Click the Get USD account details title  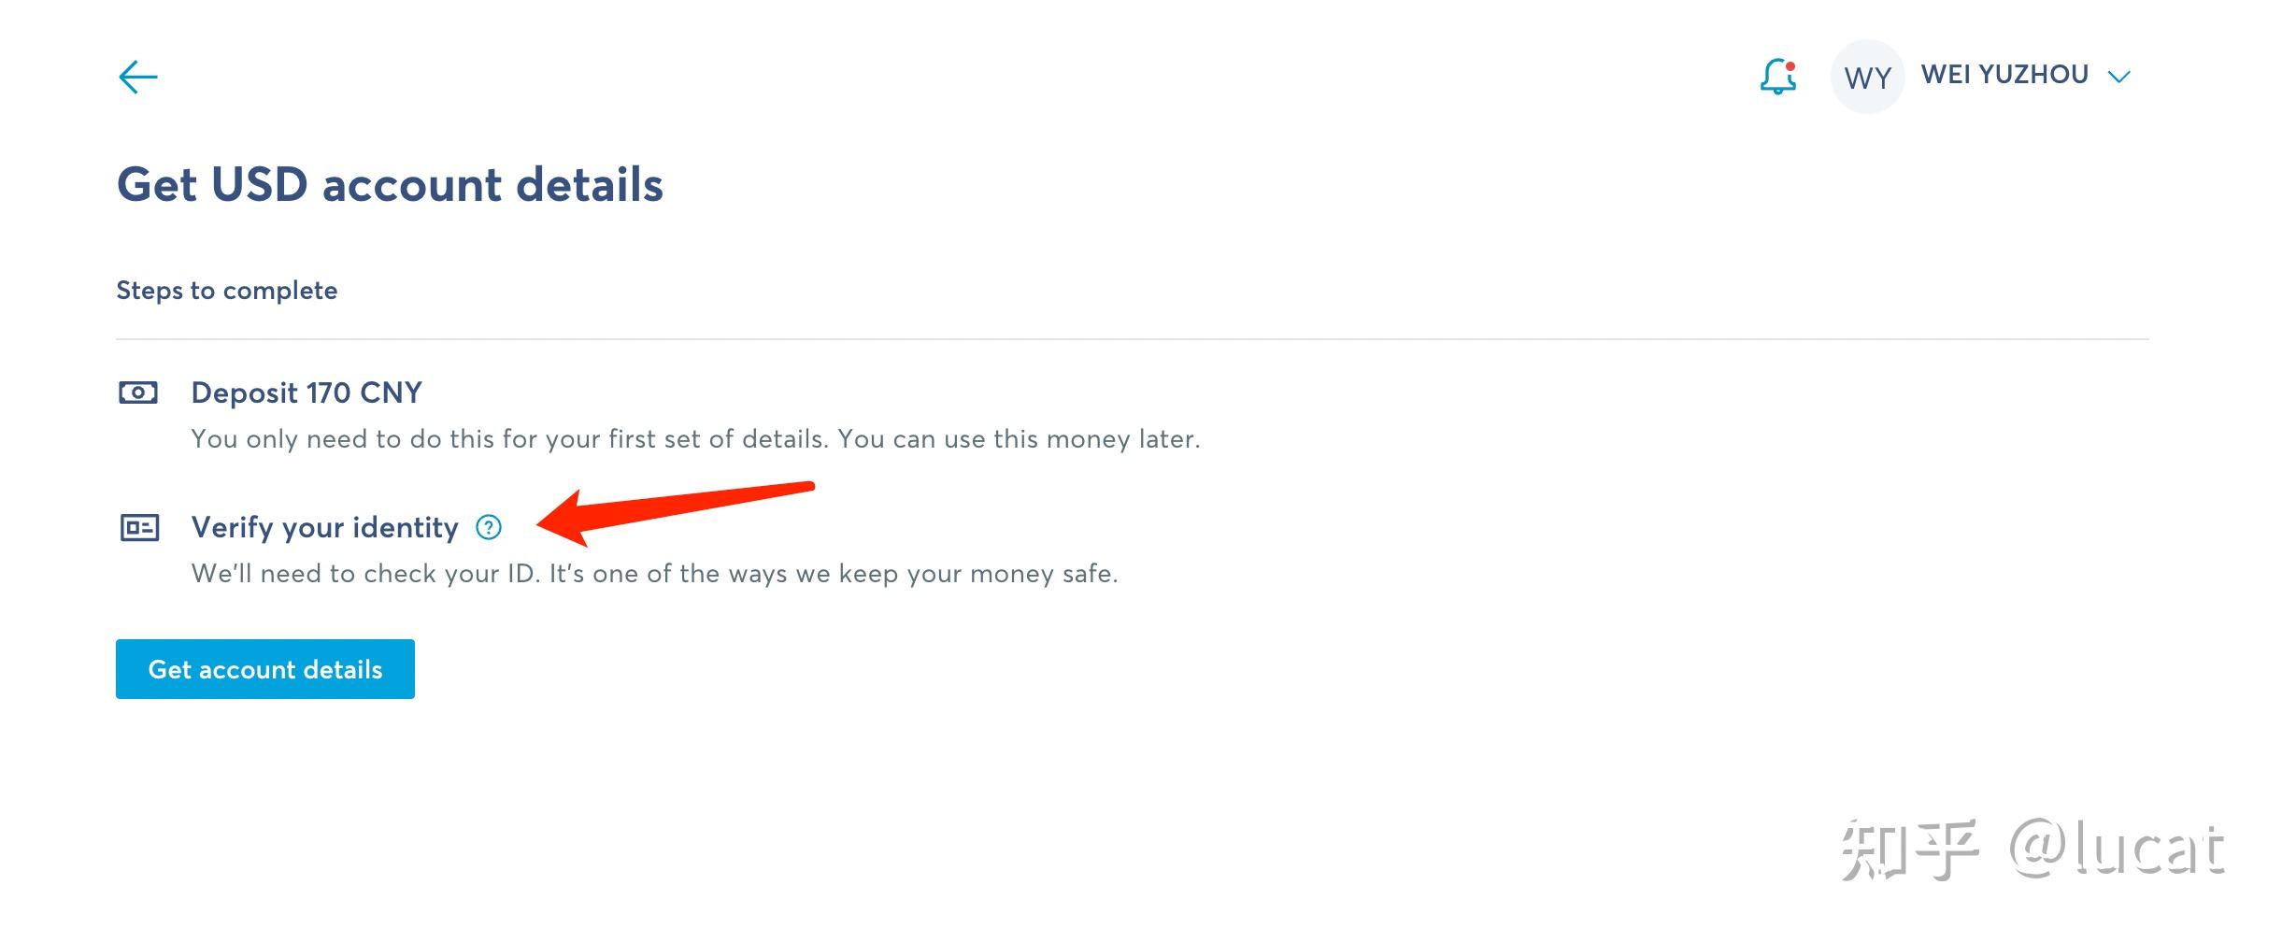(x=390, y=184)
